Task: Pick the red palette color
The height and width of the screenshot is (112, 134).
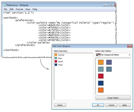Action: point(101,76)
